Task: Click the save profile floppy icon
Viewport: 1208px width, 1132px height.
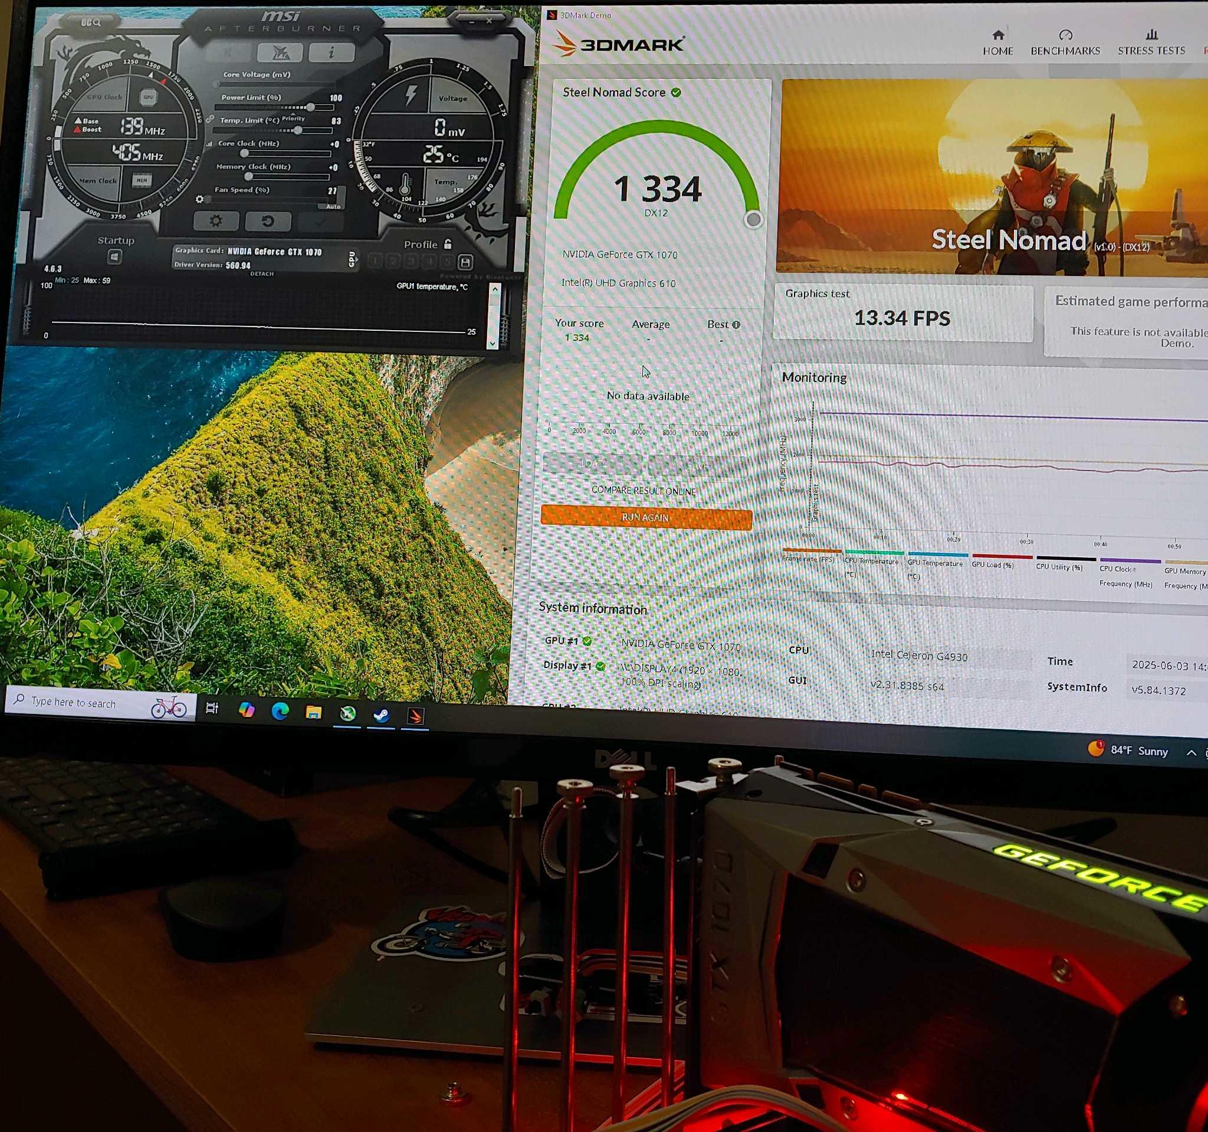Action: pyautogui.click(x=465, y=262)
